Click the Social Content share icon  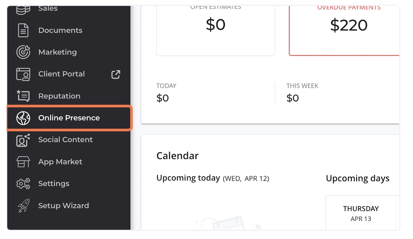pyautogui.click(x=23, y=140)
